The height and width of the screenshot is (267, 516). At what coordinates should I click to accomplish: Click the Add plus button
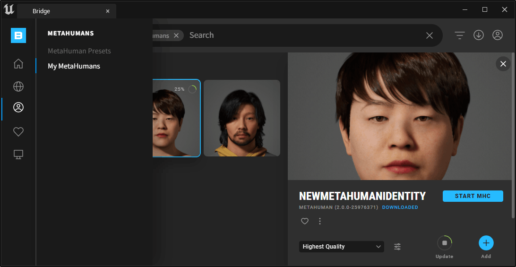click(486, 243)
